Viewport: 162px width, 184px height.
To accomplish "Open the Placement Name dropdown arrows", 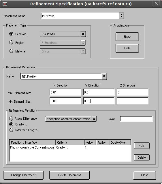I will (121, 16).
